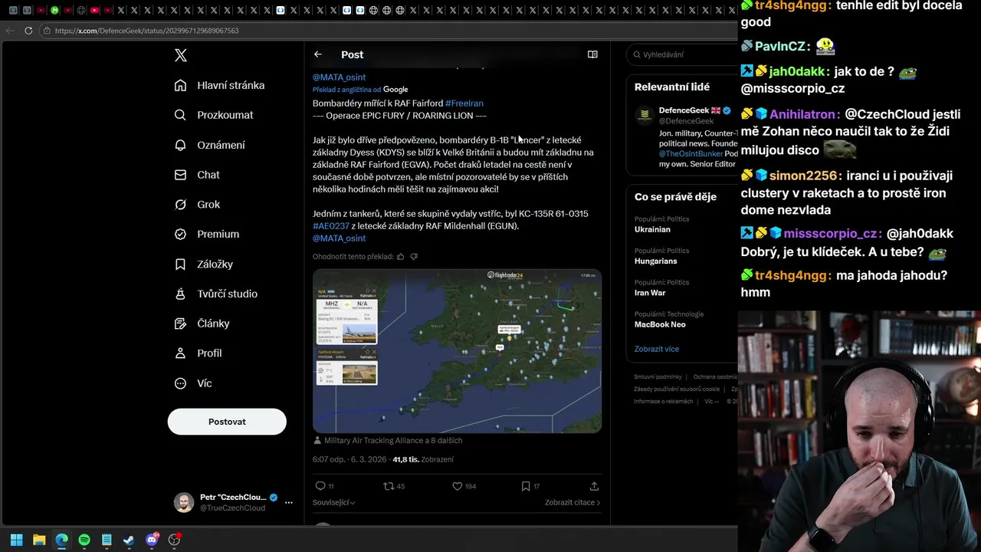Open the Profil page

(x=198, y=353)
